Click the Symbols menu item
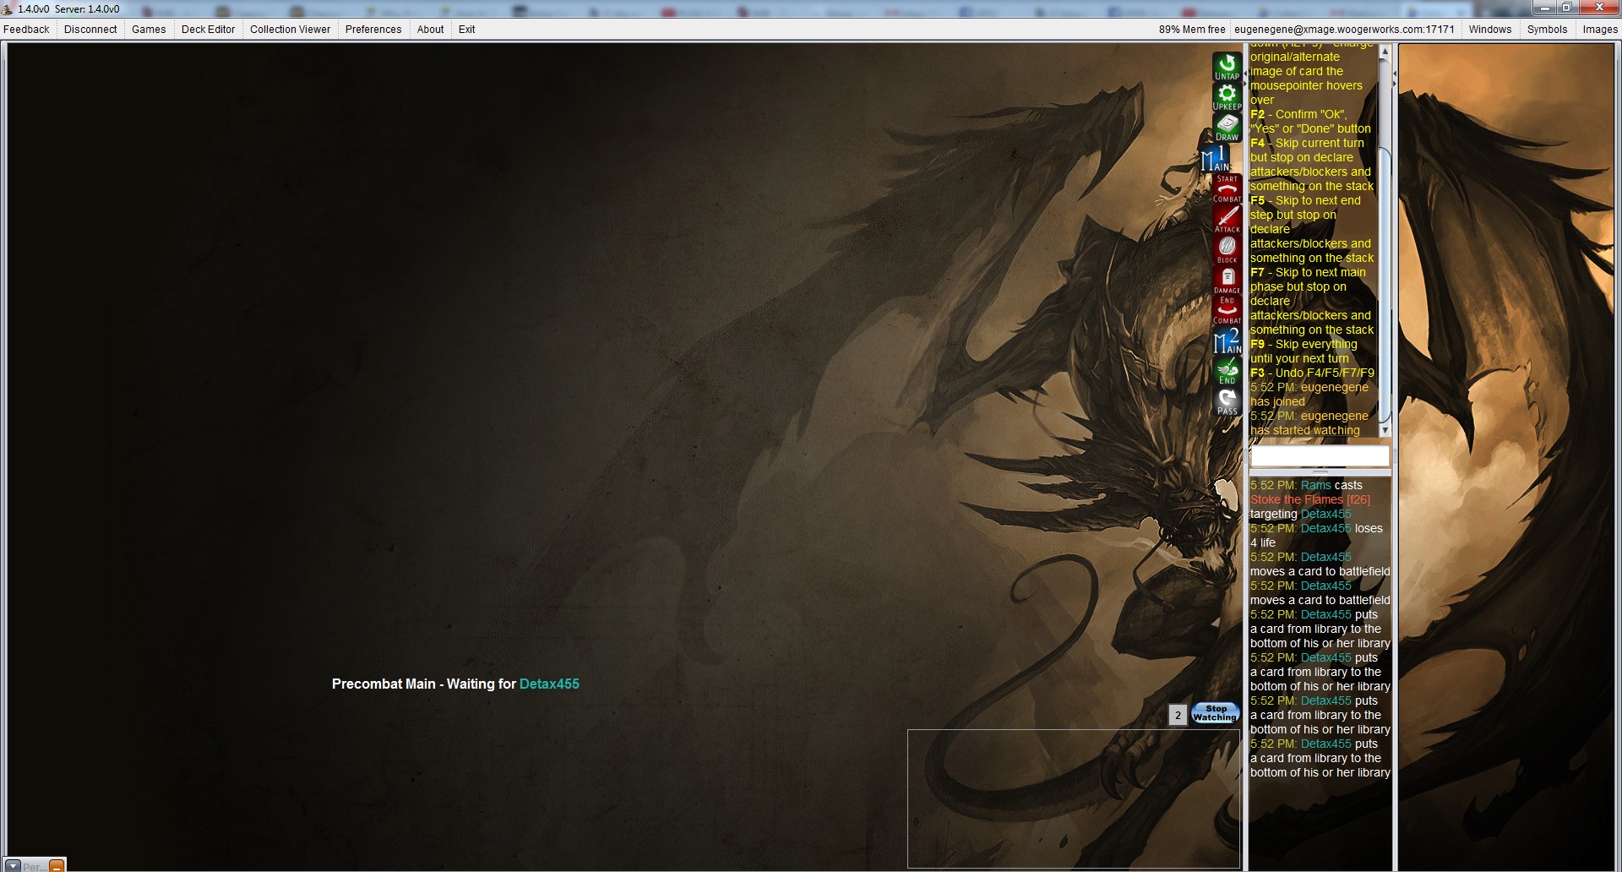This screenshot has height=872, width=1622. point(1547,30)
